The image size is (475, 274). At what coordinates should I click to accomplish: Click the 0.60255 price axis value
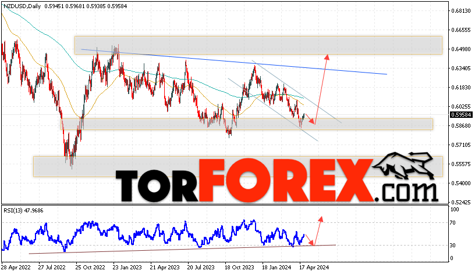pos(462,106)
